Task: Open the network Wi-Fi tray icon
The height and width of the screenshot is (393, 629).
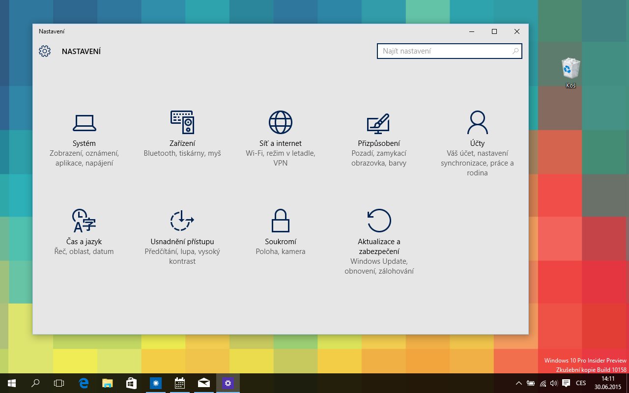Action: point(543,383)
